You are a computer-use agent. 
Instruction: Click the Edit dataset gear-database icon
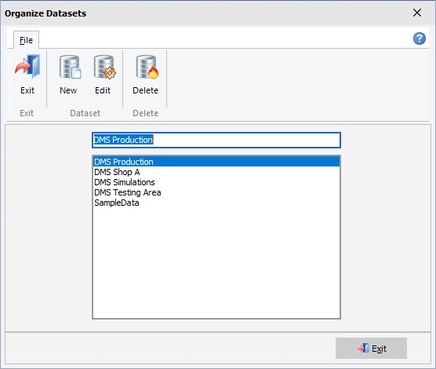coord(104,67)
